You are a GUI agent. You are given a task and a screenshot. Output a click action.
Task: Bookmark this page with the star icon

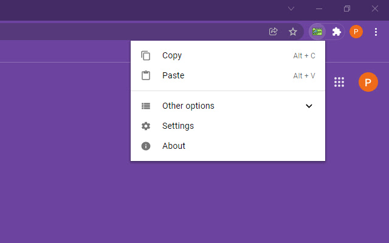point(292,32)
